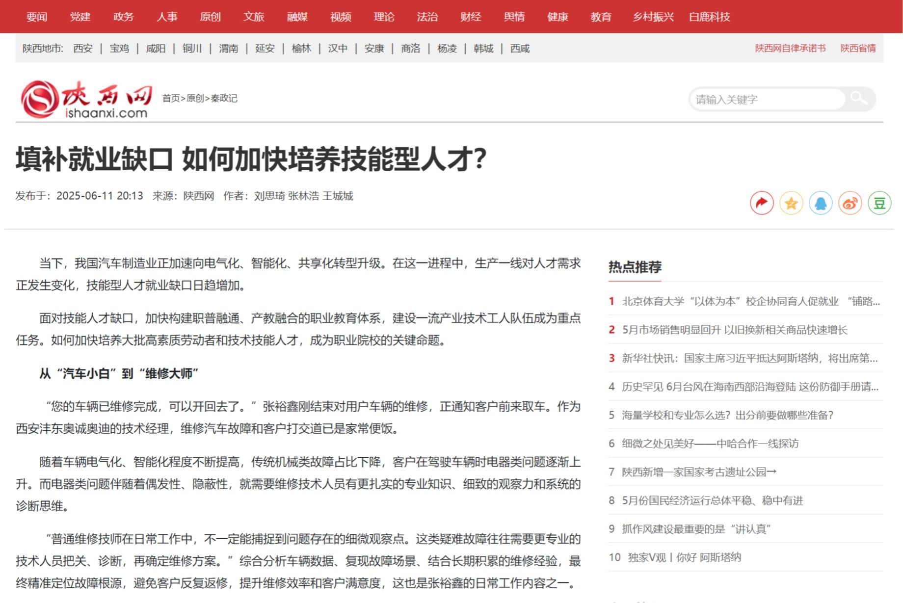
Task: Open hot article 新华社快讯 国家主席习近平
Action: coord(750,358)
